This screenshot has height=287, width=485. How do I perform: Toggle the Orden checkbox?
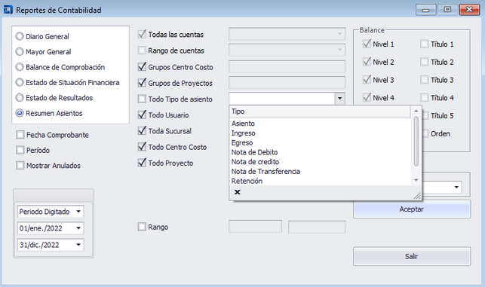pos(425,133)
